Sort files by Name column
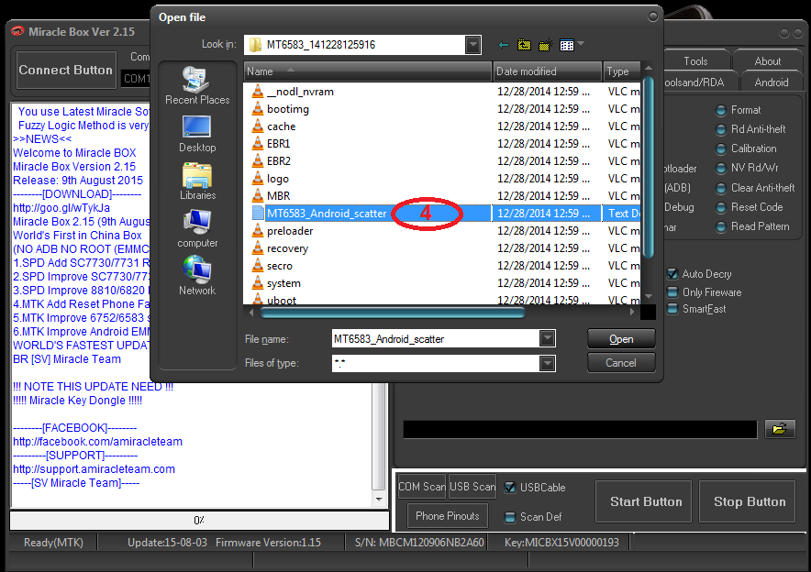Screen dimensions: 811x572 [367, 71]
